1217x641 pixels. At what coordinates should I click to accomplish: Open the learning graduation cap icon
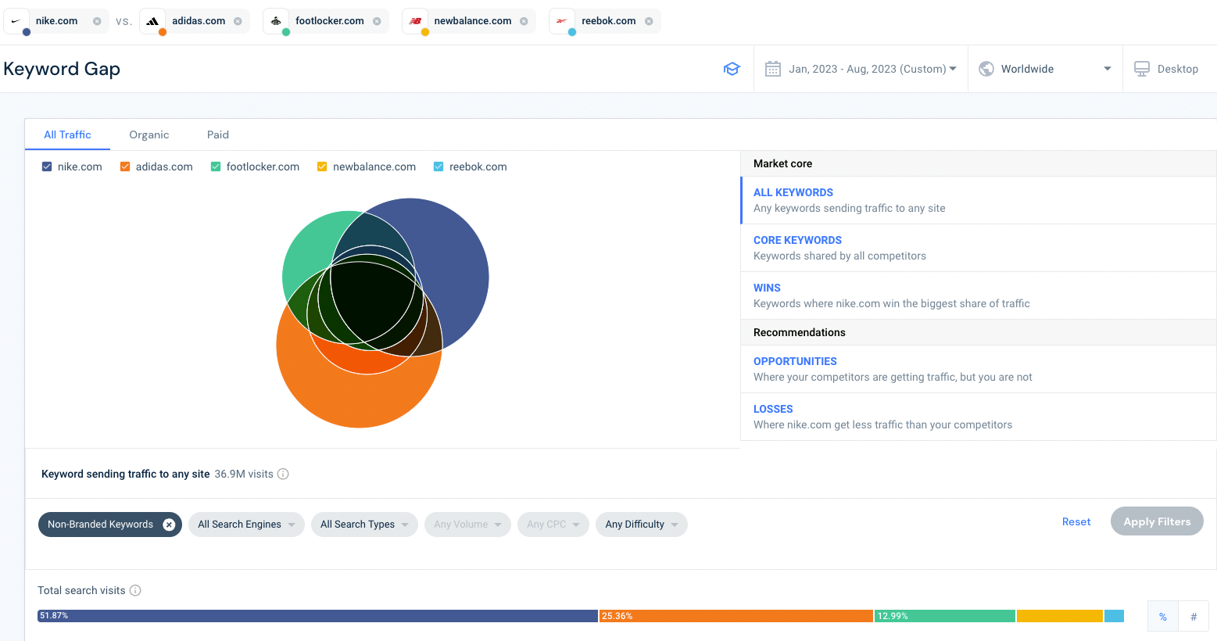coord(732,69)
